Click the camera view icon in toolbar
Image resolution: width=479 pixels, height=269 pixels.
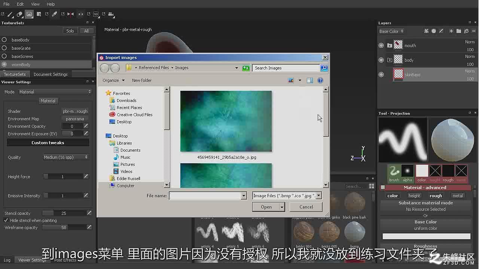tap(111, 14)
